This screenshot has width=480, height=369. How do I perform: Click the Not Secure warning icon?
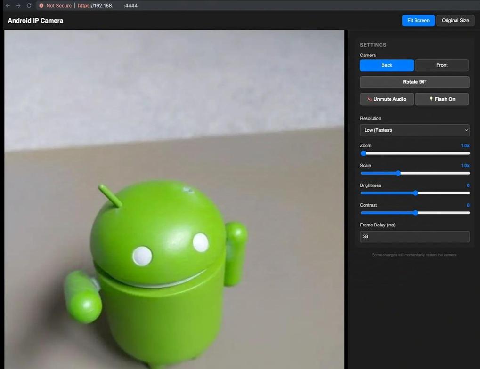pyautogui.click(x=41, y=6)
